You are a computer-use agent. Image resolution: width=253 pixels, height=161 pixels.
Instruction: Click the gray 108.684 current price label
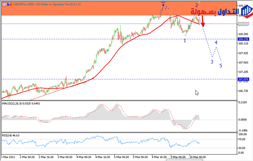(x=243, y=24)
